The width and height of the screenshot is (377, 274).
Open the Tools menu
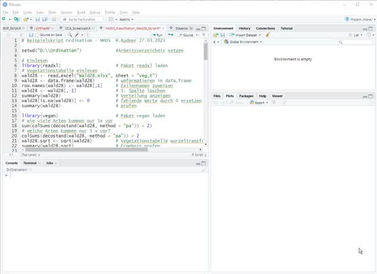point(124,12)
